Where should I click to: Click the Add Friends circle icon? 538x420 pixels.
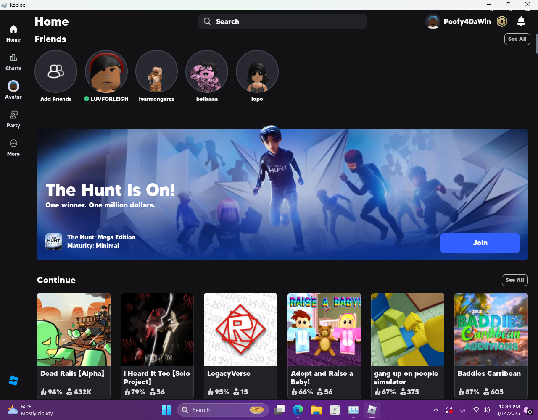click(56, 71)
